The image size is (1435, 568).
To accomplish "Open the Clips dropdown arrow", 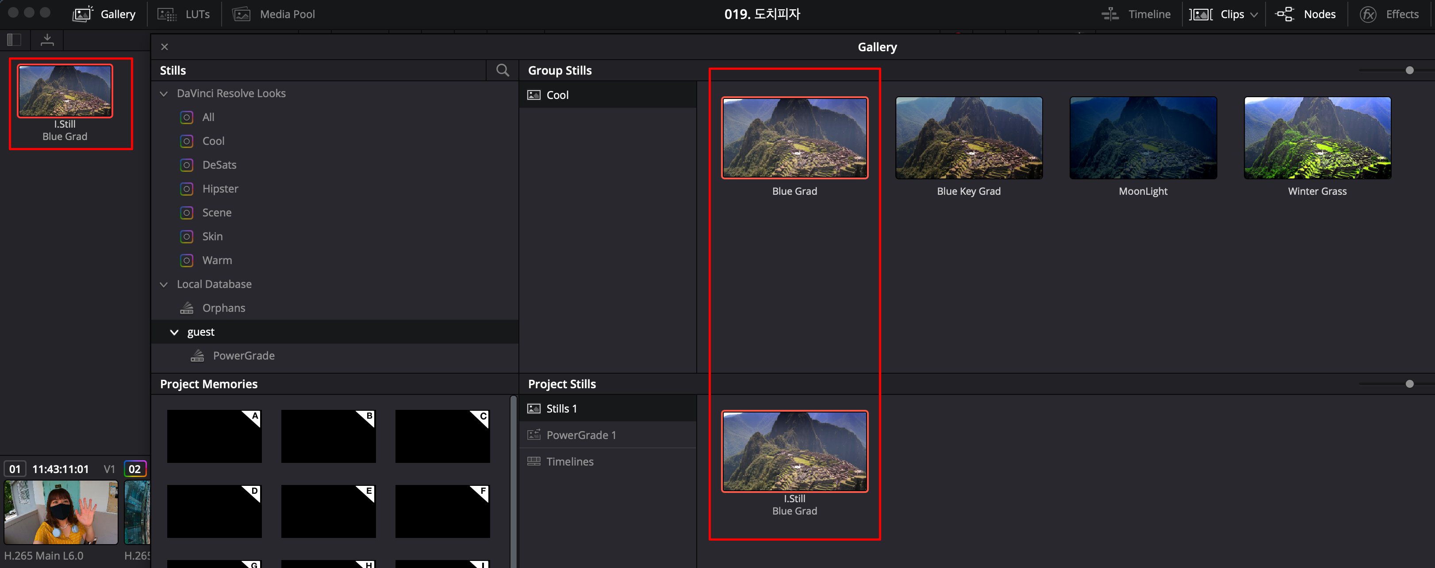I will (x=1254, y=15).
